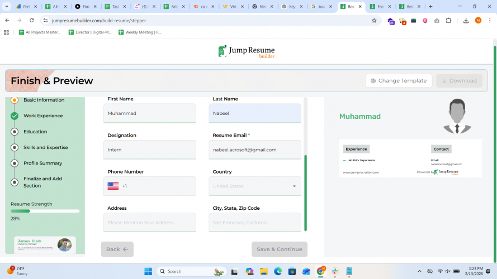Image resolution: width=497 pixels, height=279 pixels.
Task: Click City, State, Zip Code field
Action: (x=255, y=223)
